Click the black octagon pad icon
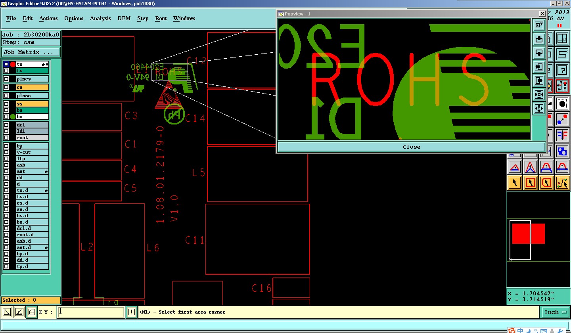 pos(562,104)
